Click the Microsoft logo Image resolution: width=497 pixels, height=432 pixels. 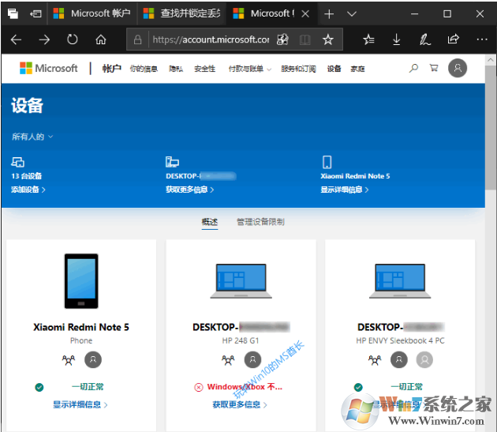point(49,69)
